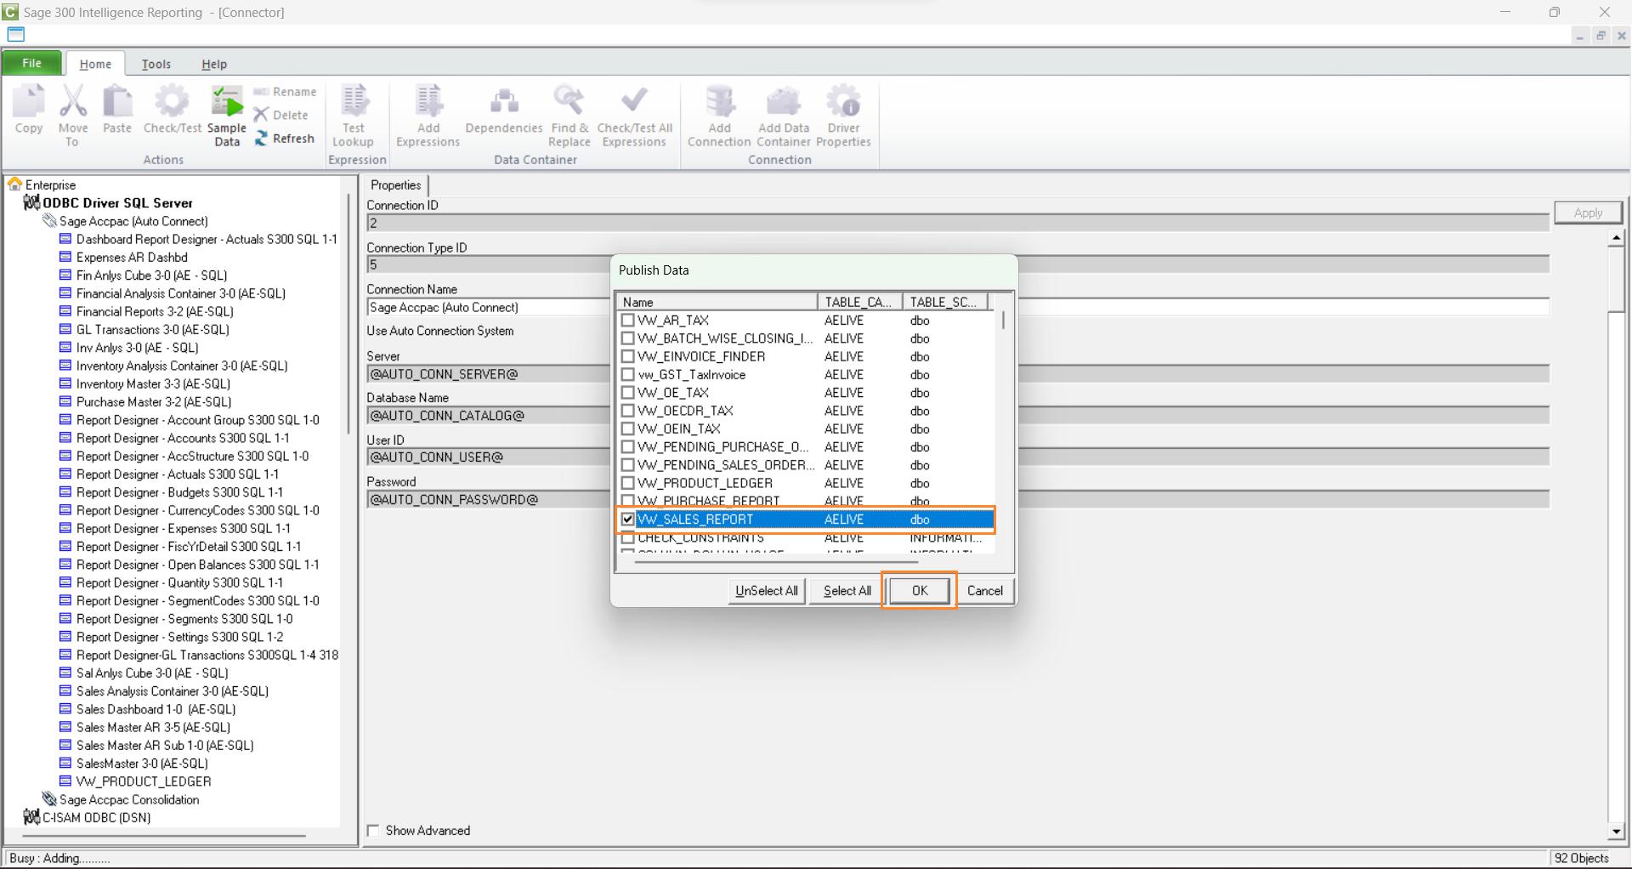
Task: Click UnSelect All in Publish Data
Action: tap(767, 591)
